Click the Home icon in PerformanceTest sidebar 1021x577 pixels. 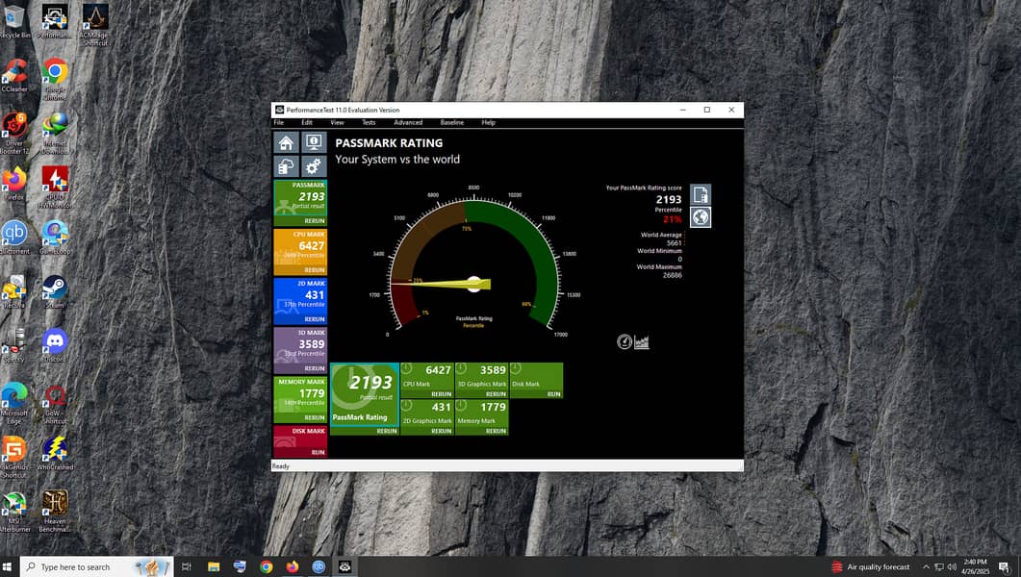click(286, 142)
